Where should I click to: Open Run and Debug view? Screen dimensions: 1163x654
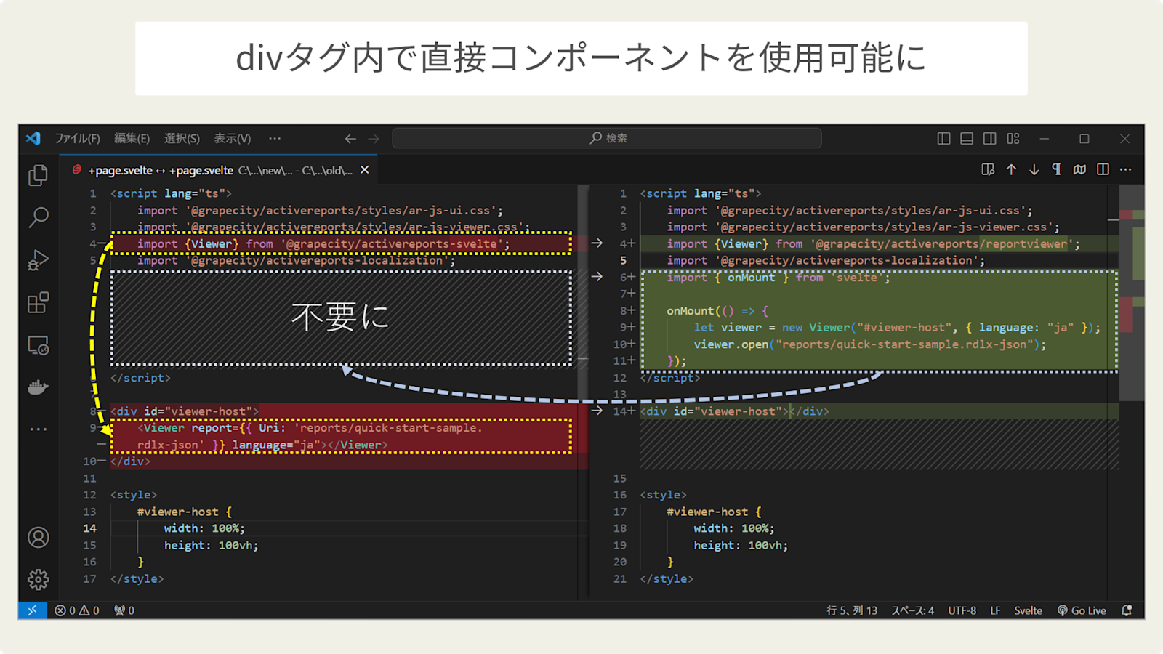tap(38, 260)
